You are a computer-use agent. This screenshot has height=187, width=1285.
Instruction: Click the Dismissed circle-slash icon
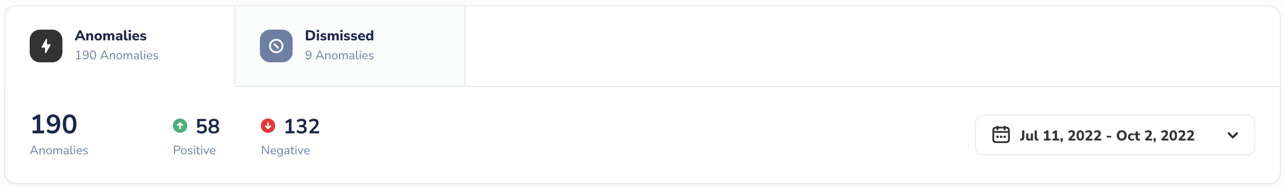pyautogui.click(x=276, y=46)
